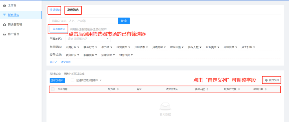Click the 筛选器市场 sidebar icon
The height and width of the screenshot is (122, 289).
click(4, 24)
